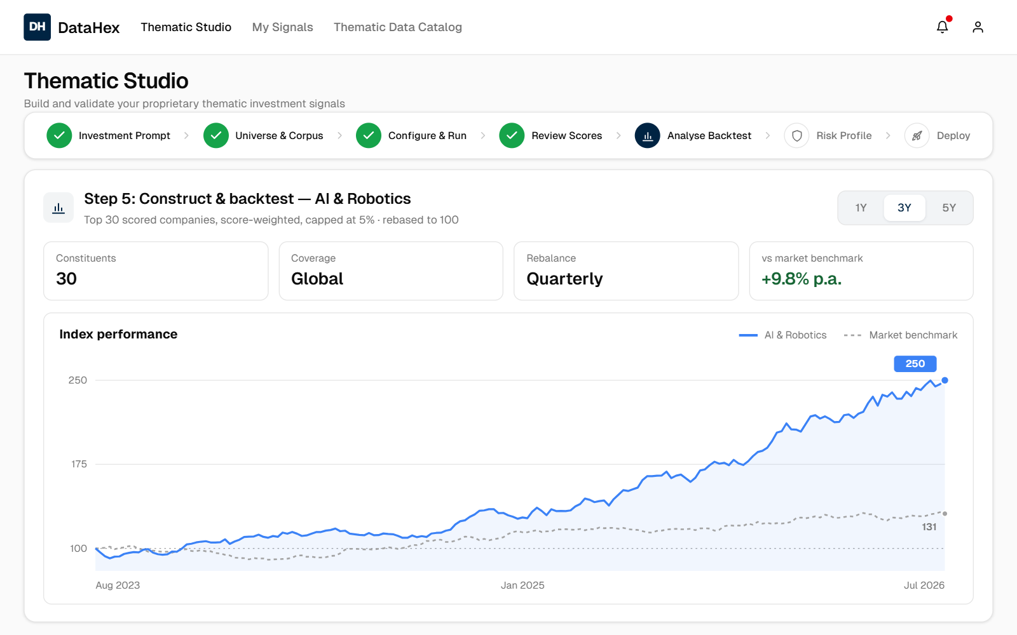Open the Thematic Data Catalog nav tab
Screen dimensions: 1017x635
coord(398,27)
